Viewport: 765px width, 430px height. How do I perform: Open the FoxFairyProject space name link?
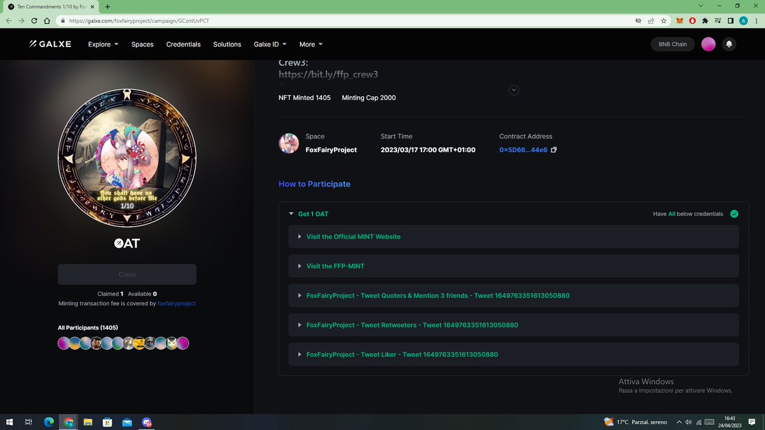(x=331, y=150)
